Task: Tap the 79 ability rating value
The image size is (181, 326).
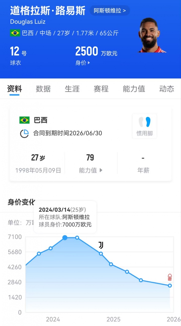Action: 90,158
